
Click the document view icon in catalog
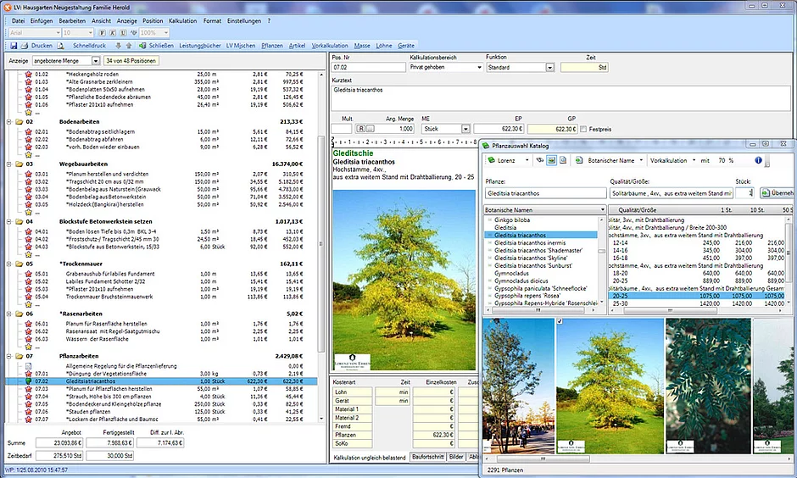point(561,159)
